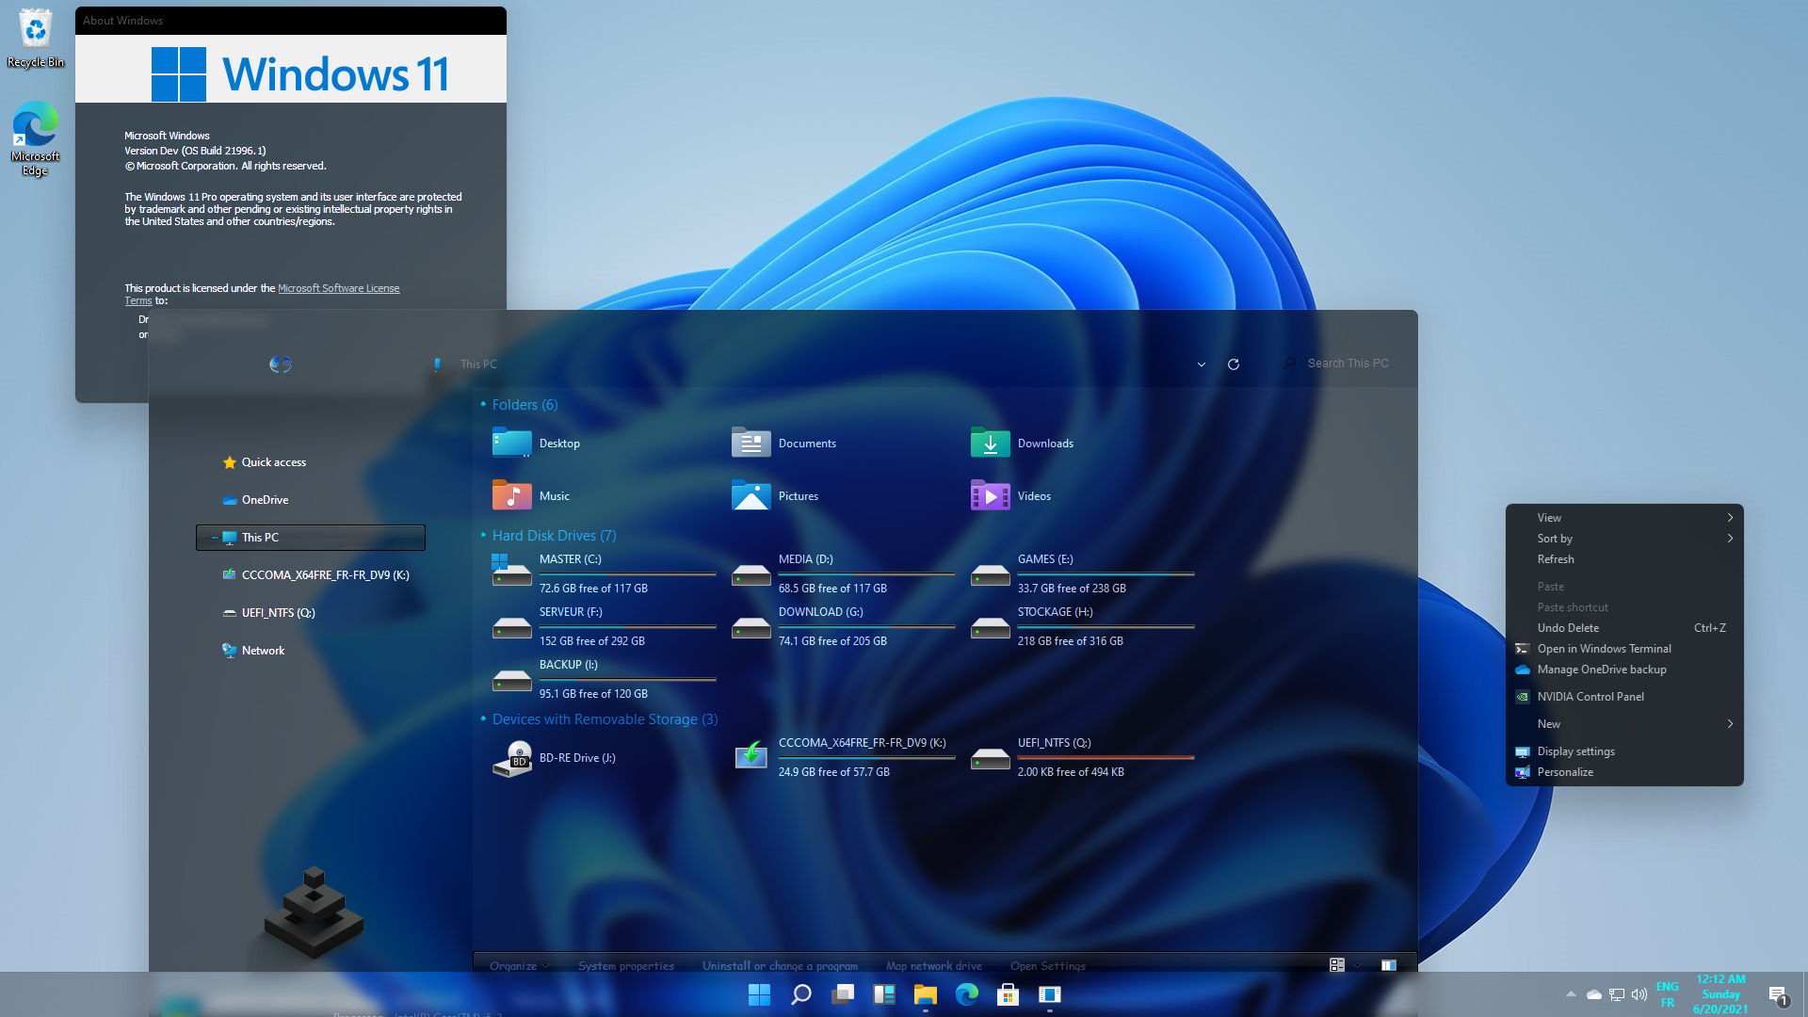Image resolution: width=1808 pixels, height=1017 pixels.
Task: Select OneDrive in navigation pane
Action: click(x=255, y=500)
